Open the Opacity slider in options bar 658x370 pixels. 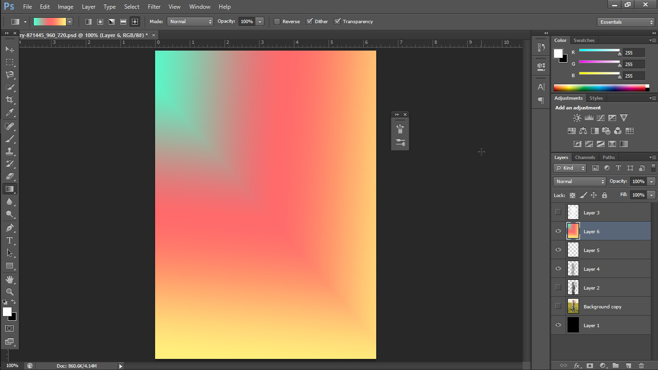coord(260,22)
